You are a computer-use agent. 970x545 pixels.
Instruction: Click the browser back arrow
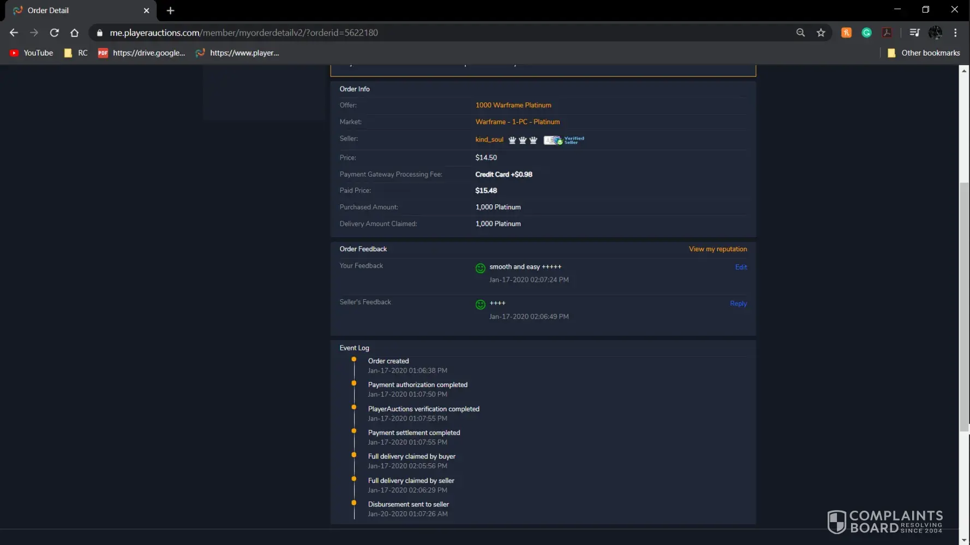pos(14,33)
